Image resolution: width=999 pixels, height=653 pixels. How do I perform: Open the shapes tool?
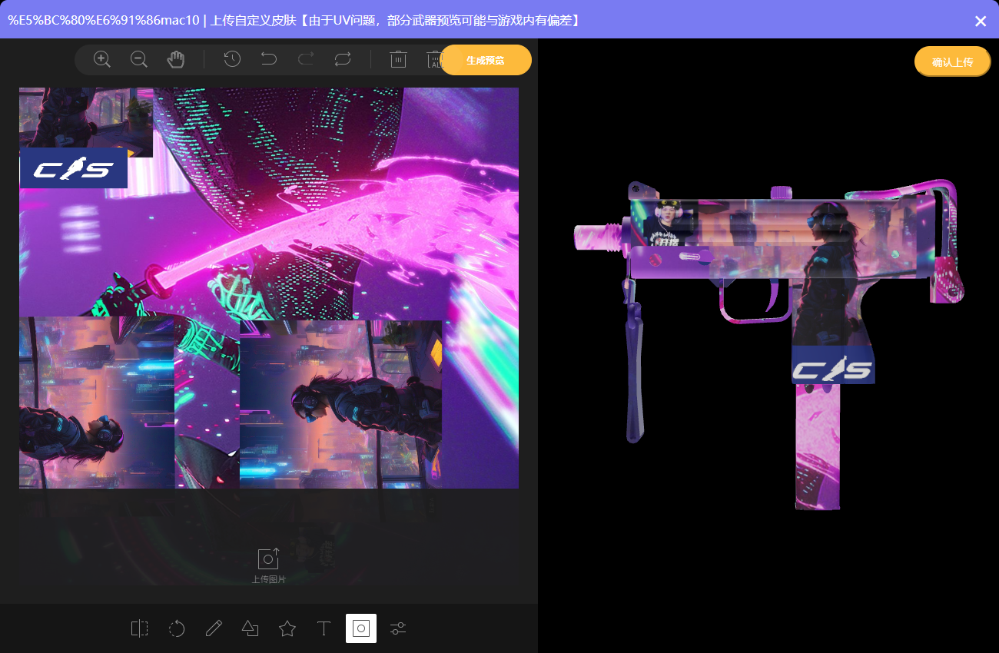point(251,628)
